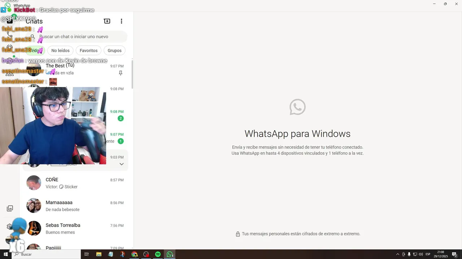This screenshot has height=259, width=462.
Task: Click the chat list vertical scrollbar
Action: 132,74
